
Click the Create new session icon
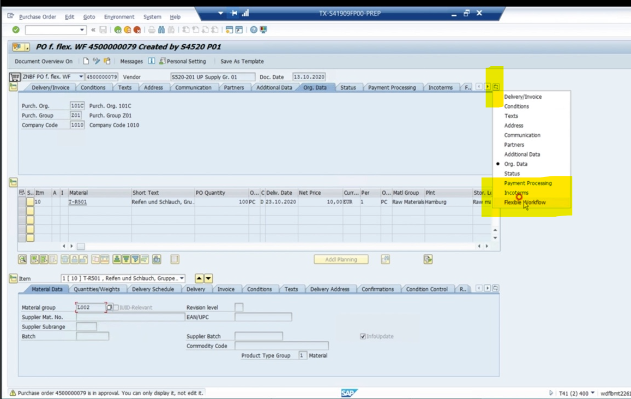(x=229, y=29)
